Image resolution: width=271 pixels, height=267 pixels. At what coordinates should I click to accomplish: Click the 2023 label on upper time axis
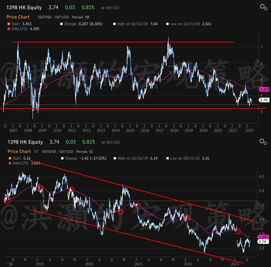249,130
